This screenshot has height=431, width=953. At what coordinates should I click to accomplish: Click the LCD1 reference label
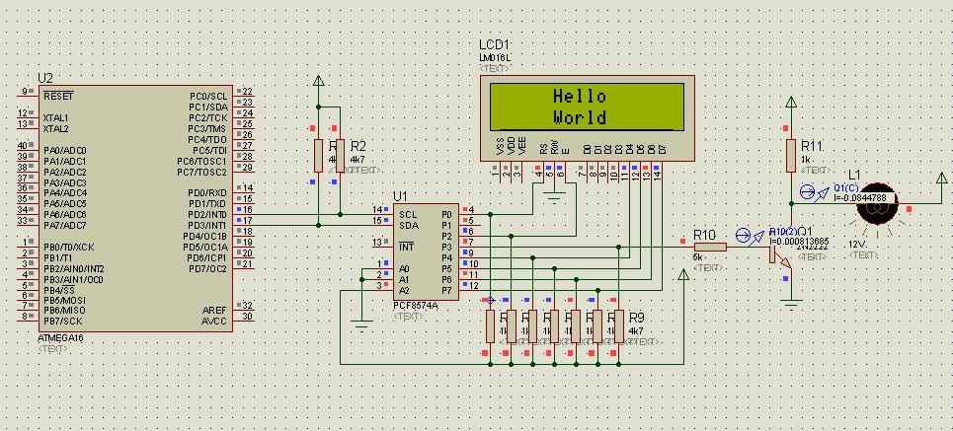pyautogui.click(x=494, y=45)
